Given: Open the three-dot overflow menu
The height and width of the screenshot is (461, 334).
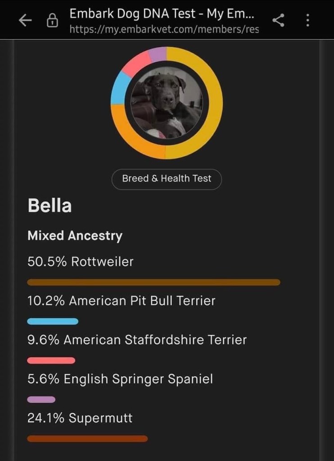Looking at the screenshot, I should coord(308,20).
